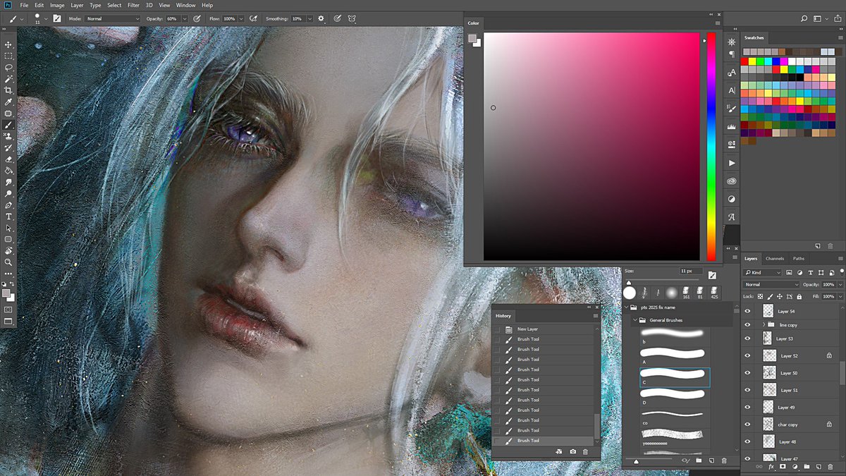Click the type layer filter icon in Layers panel
This screenshot has width=846, height=476.
(x=811, y=272)
